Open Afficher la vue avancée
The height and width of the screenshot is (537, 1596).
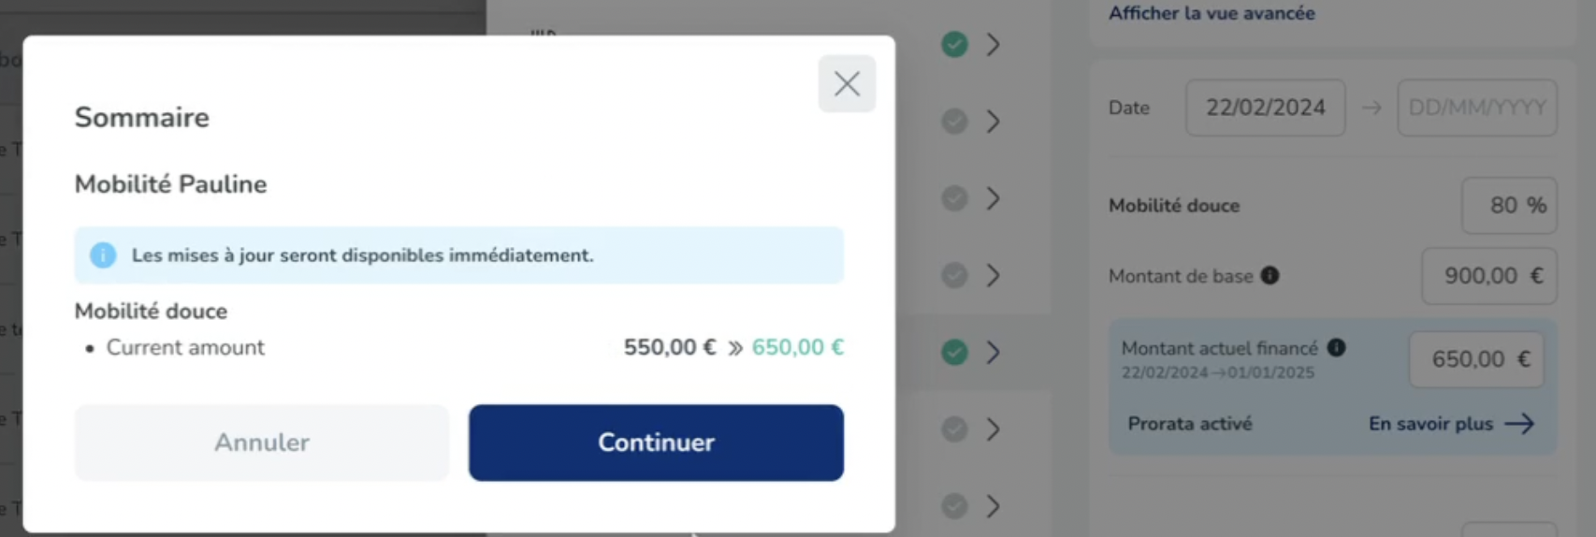point(1212,13)
